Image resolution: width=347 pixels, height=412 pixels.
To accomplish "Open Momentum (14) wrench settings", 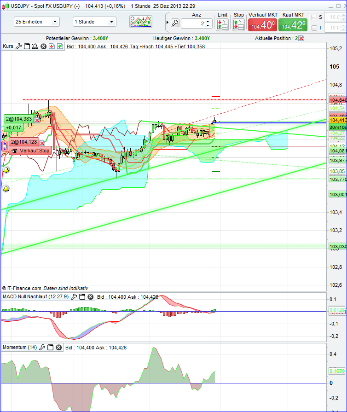I will click(x=43, y=348).
